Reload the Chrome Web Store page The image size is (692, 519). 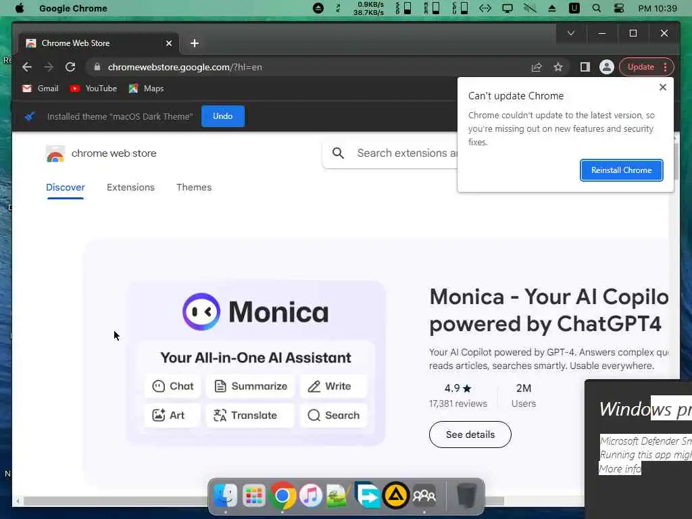point(70,67)
